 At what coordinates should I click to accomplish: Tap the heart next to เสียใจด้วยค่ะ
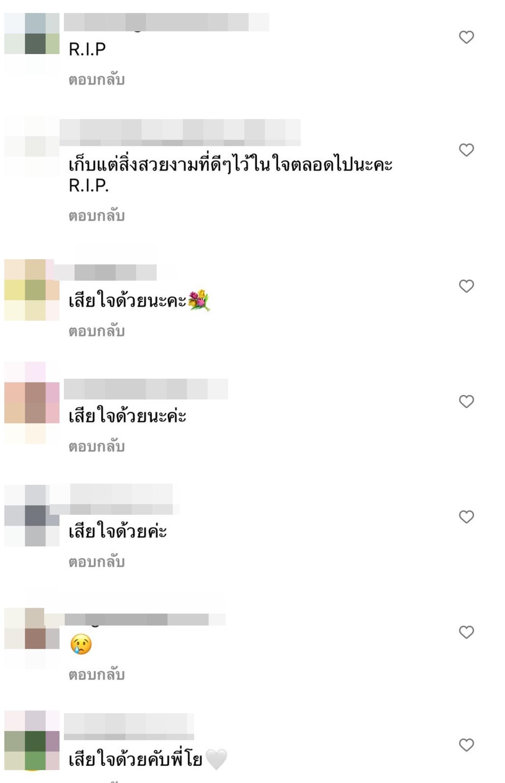pos(466,517)
